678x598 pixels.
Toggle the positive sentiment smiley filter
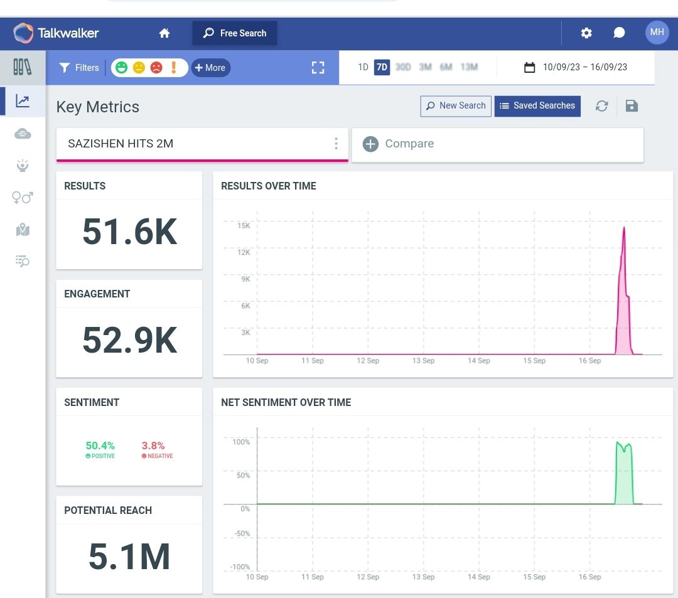click(122, 68)
